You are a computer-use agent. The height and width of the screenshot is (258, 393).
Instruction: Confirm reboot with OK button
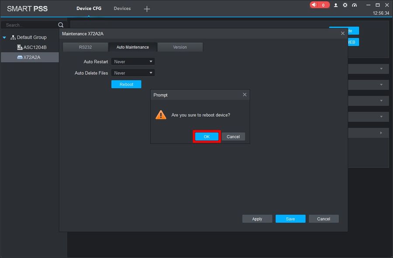207,136
